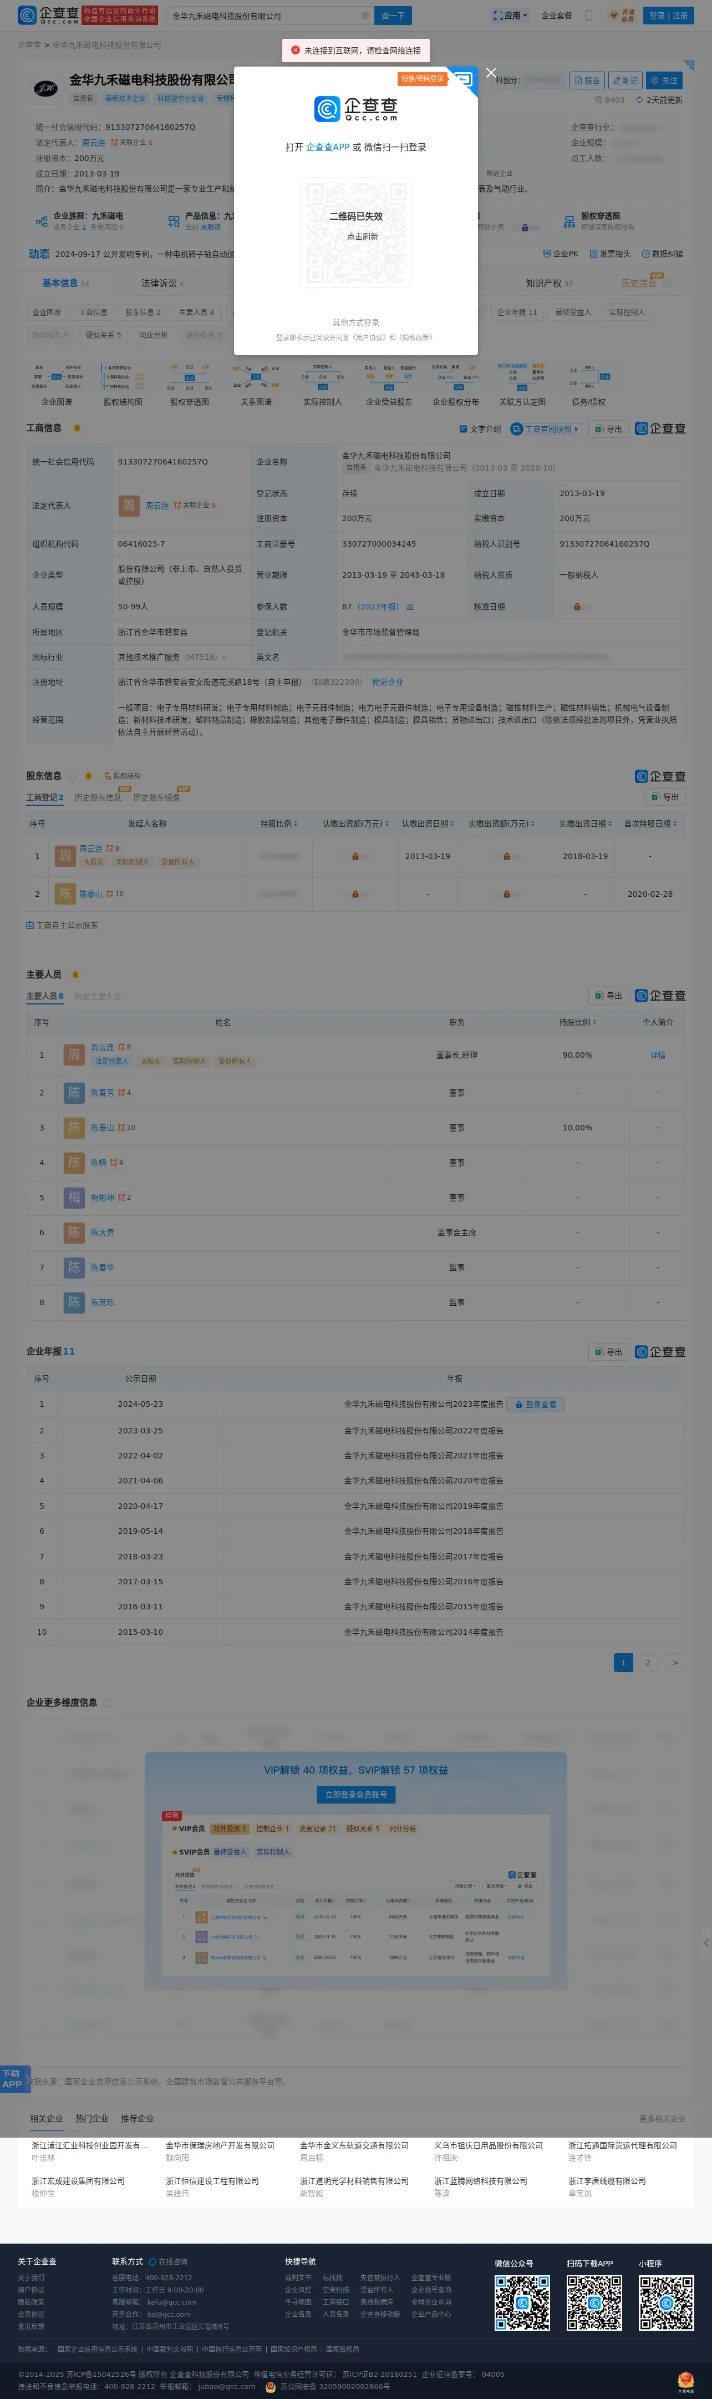Switch to the 法律诉讼 tab
The width and height of the screenshot is (712, 2399).
click(162, 283)
